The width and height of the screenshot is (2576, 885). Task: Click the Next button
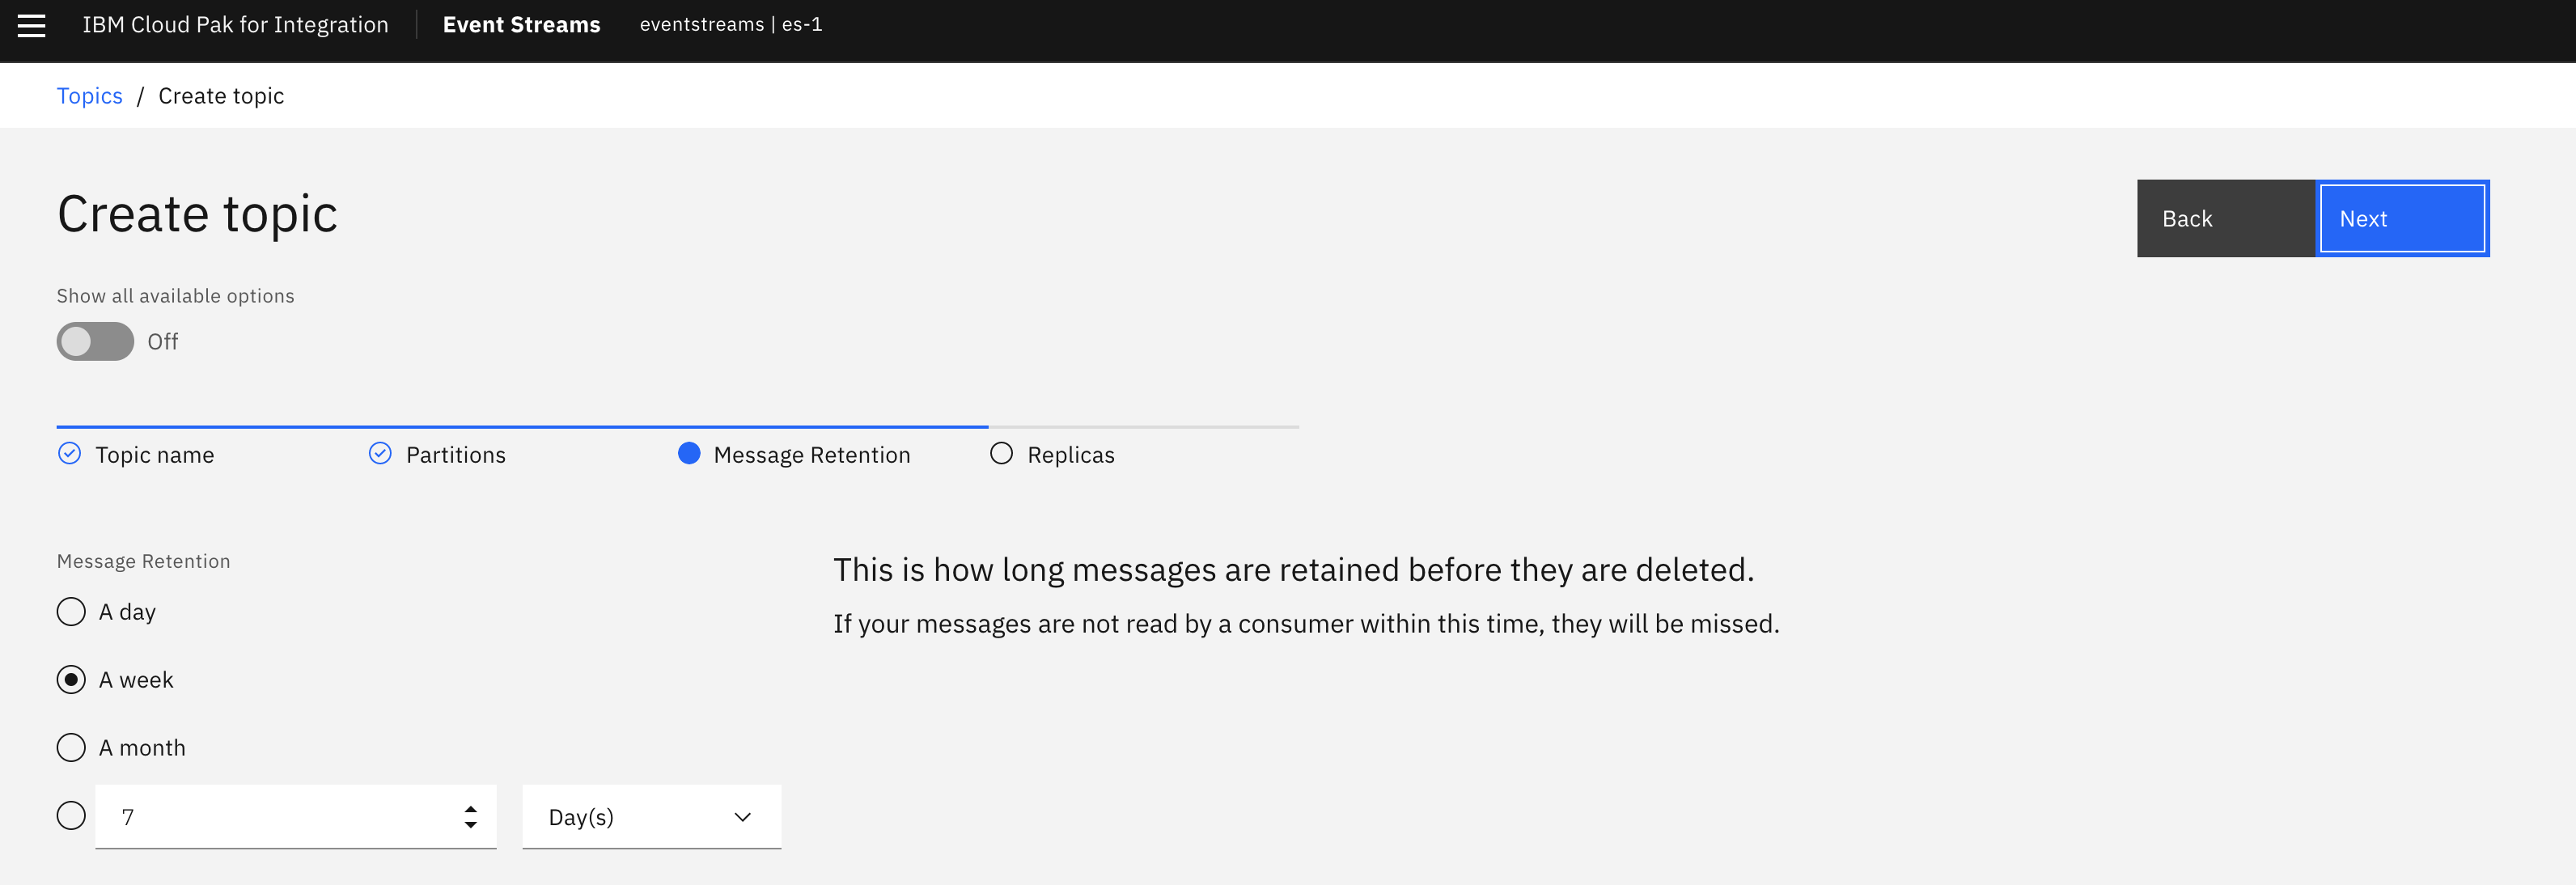(2402, 218)
